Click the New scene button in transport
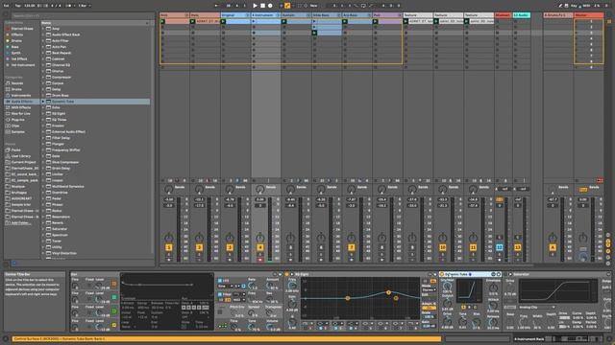Viewport: 615px width, 345px height. (x=314, y=6)
